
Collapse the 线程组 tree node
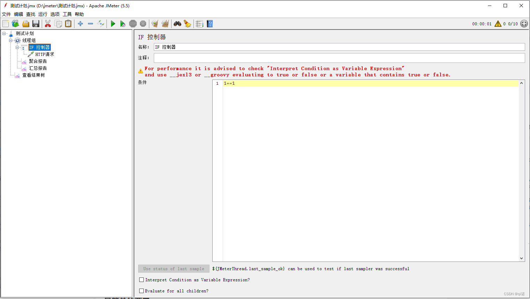[10, 40]
